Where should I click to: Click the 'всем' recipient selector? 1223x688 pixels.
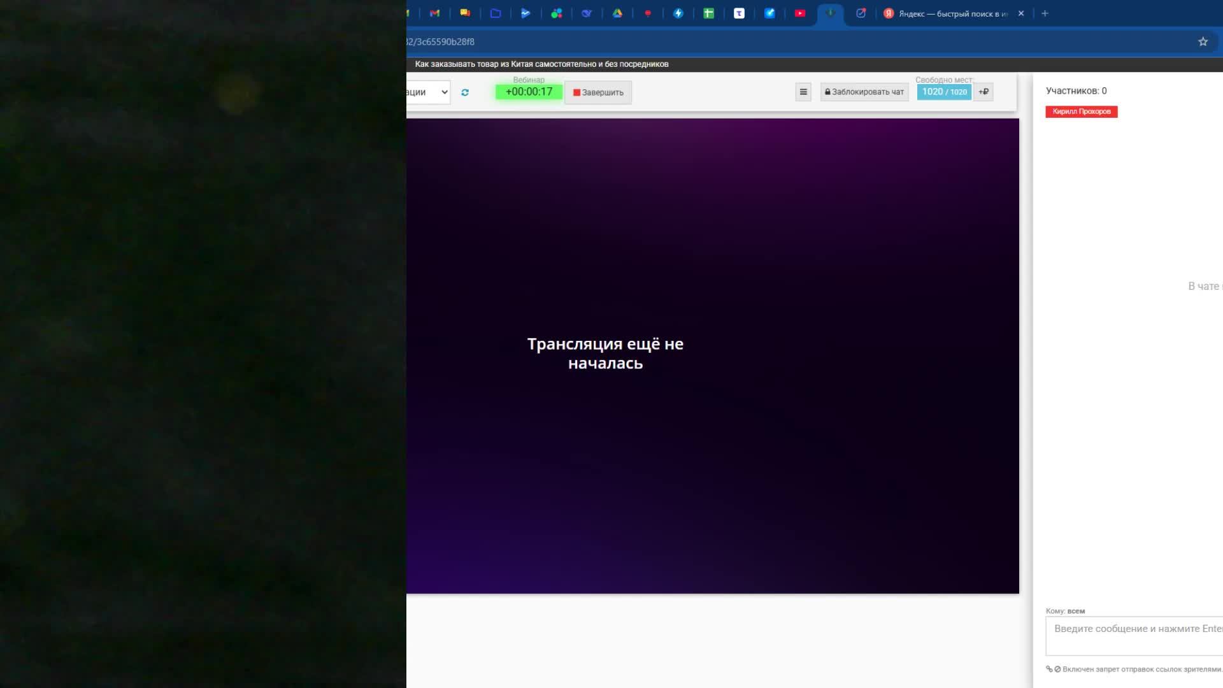click(1076, 611)
